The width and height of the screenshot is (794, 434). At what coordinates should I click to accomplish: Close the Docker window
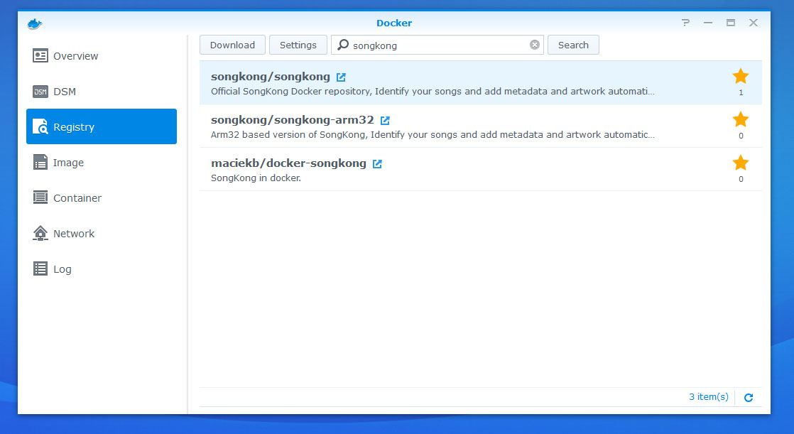754,23
